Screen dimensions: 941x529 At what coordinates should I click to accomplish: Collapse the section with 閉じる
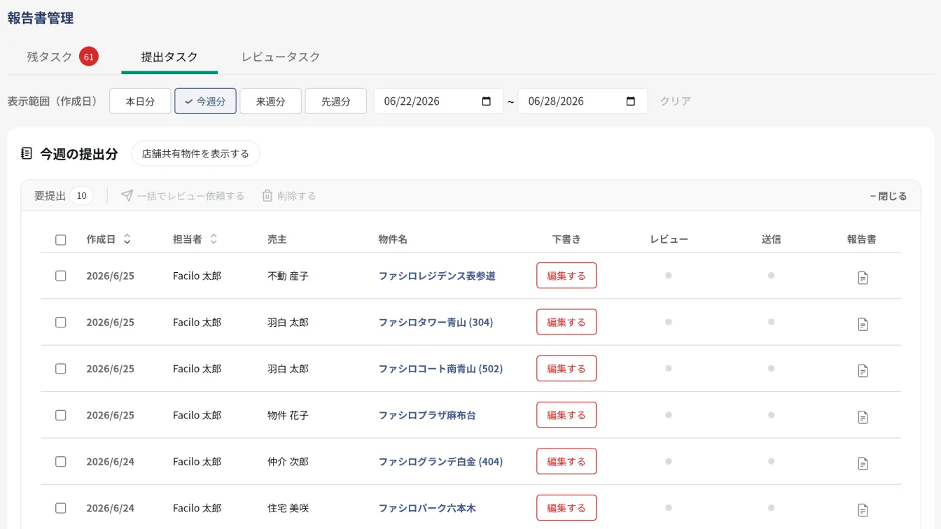click(888, 196)
